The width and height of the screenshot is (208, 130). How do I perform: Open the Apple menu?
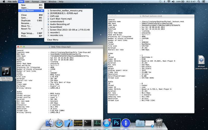click(x=4, y=2)
